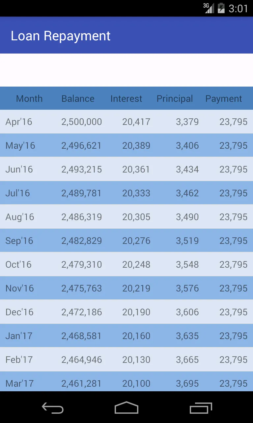Click the Loan Repayment title
Image resolution: width=253 pixels, height=423 pixels.
pos(61,36)
